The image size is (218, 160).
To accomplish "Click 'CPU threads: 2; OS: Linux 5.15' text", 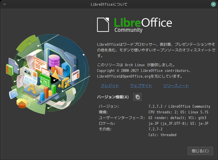I will (178, 112).
